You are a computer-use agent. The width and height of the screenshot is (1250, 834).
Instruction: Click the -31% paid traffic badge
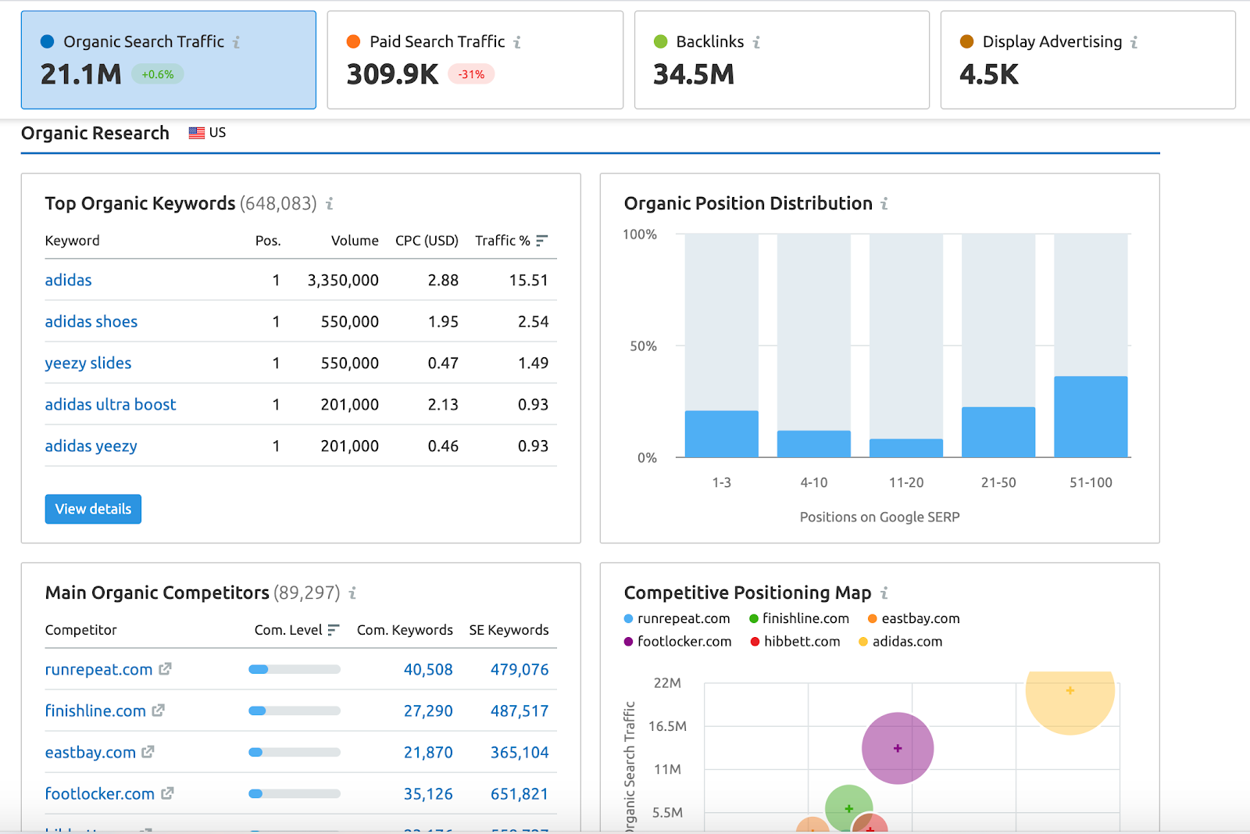coord(471,74)
